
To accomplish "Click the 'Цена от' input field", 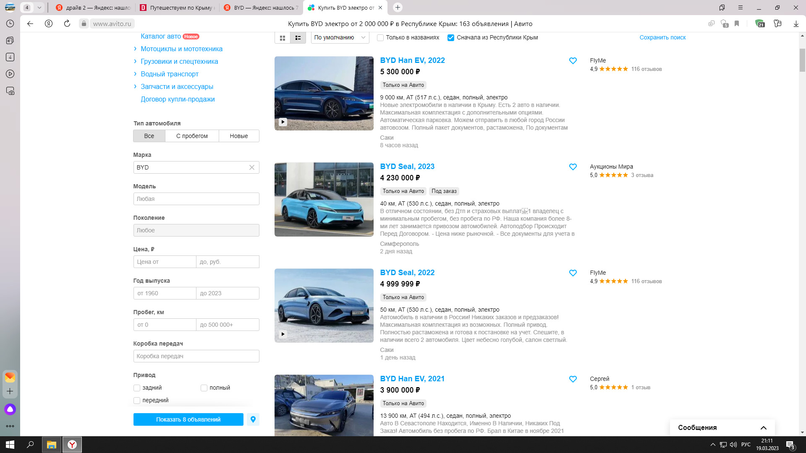I will point(165,262).
